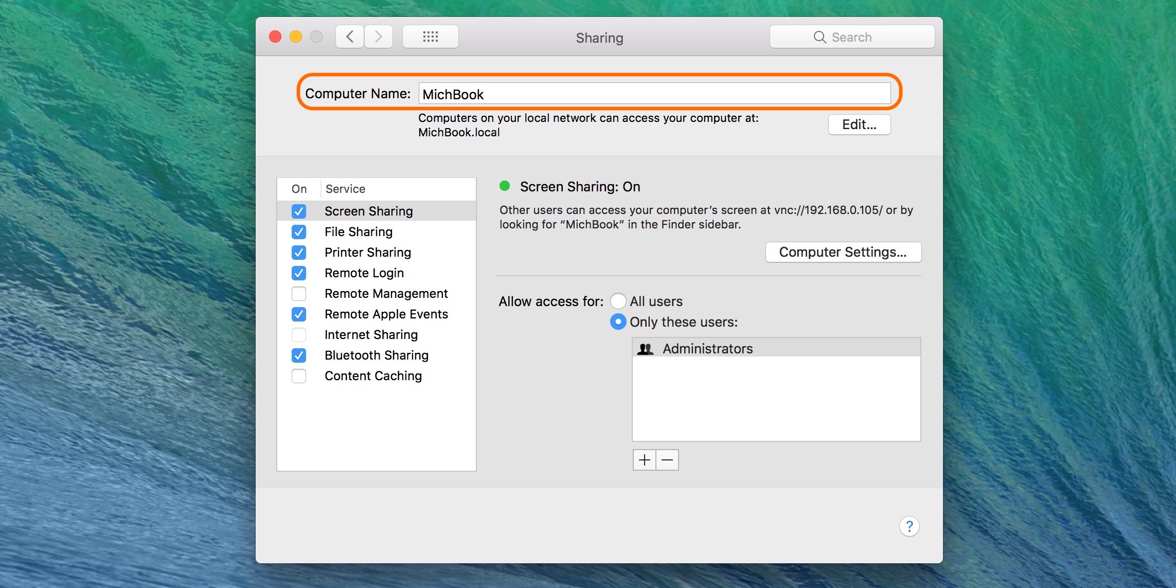Click the Remote Apple Events service icon
Image resolution: width=1176 pixels, height=588 pixels.
pos(297,313)
